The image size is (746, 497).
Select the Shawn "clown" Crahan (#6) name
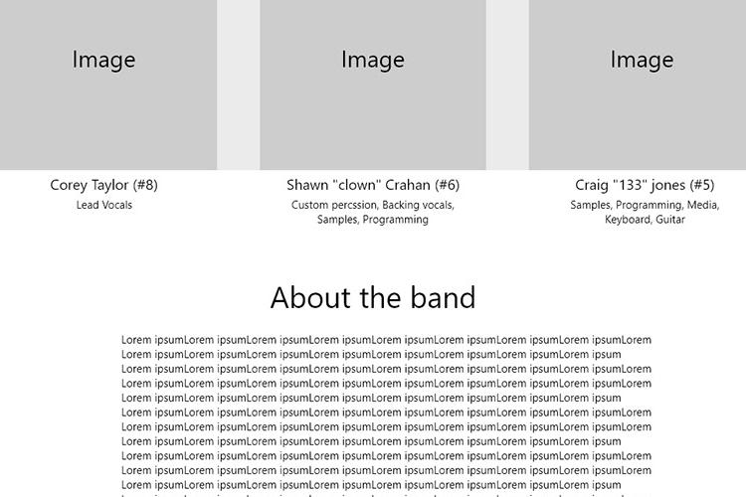tap(373, 185)
